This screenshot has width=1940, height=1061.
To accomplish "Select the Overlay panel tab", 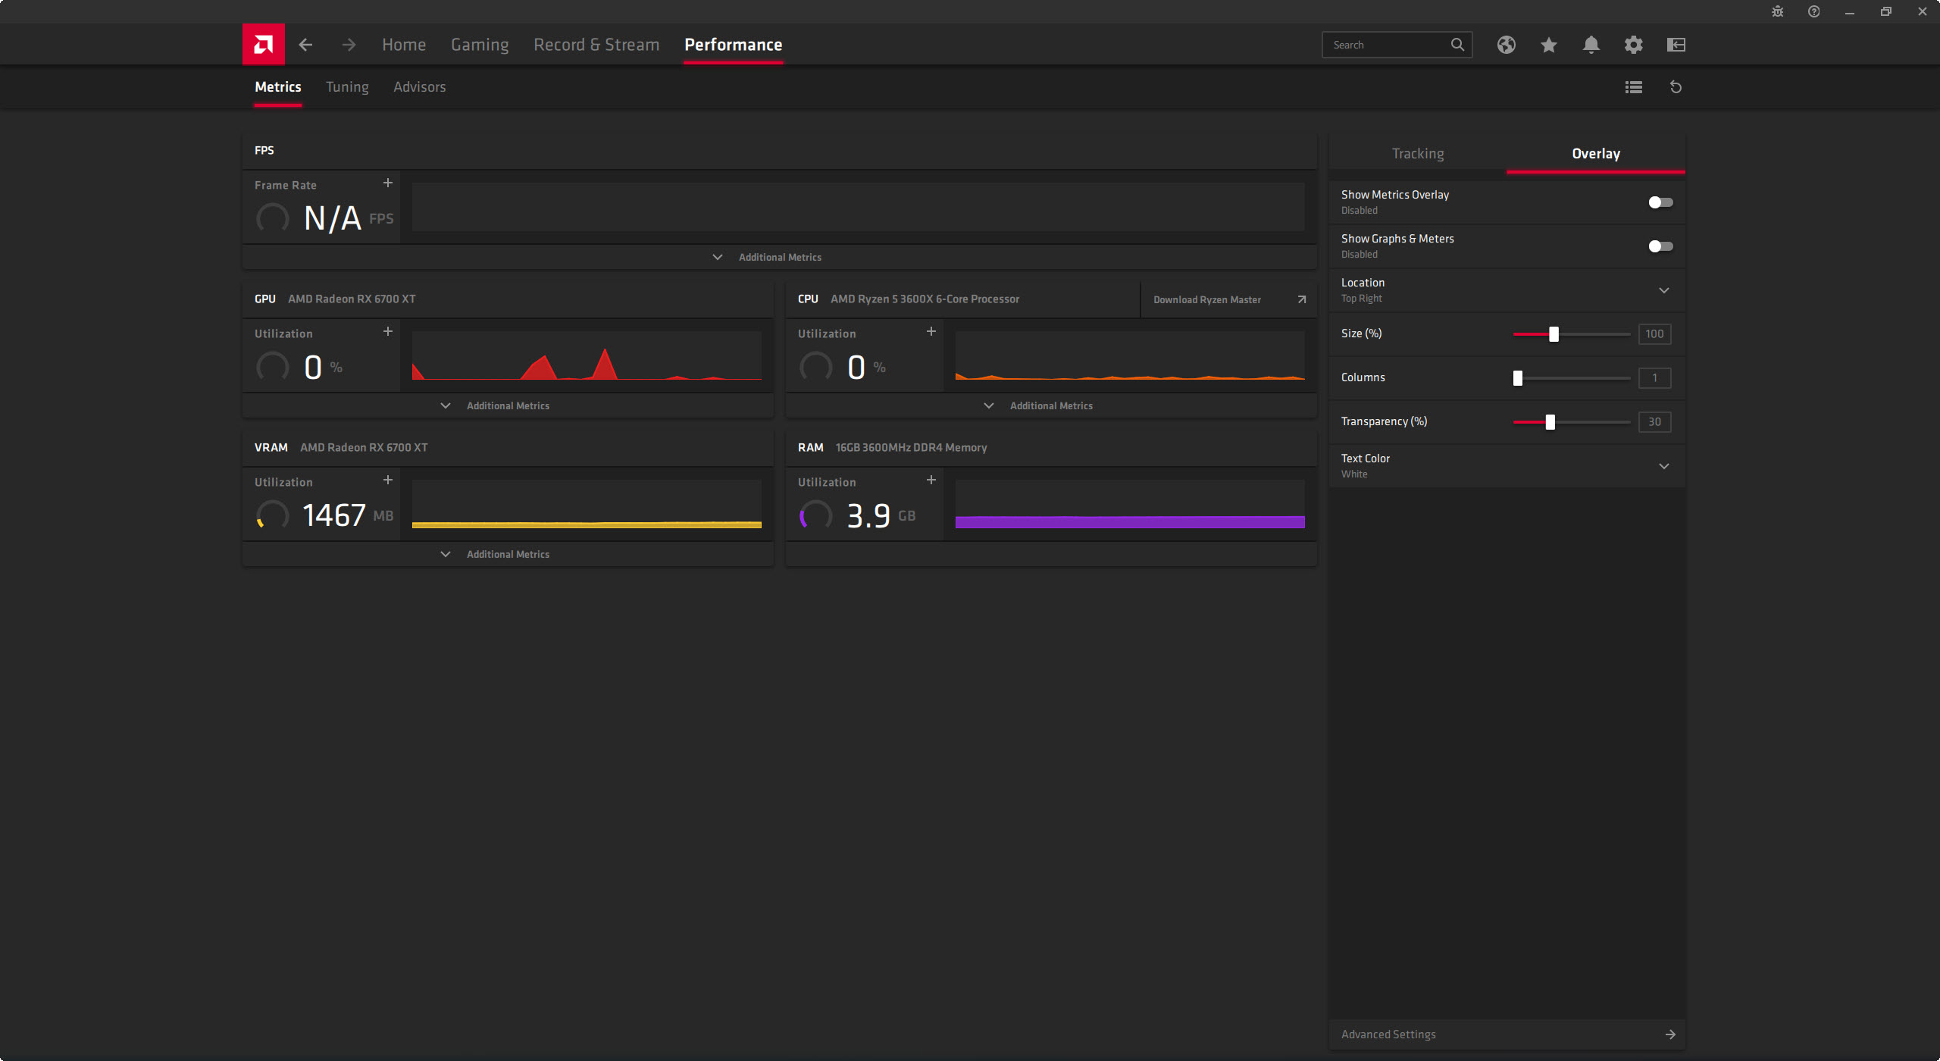I will [1595, 154].
